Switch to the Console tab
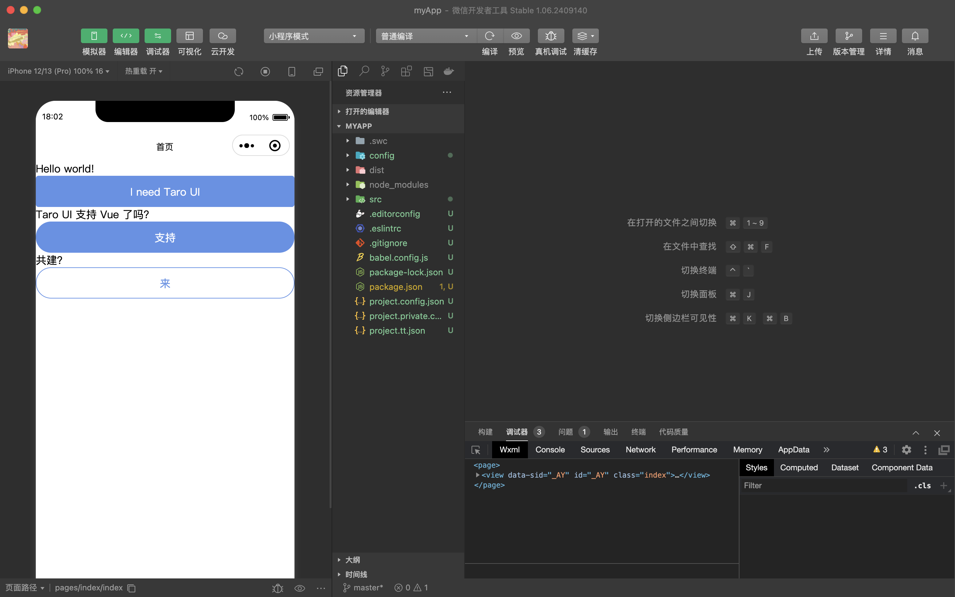This screenshot has height=597, width=955. [x=550, y=450]
